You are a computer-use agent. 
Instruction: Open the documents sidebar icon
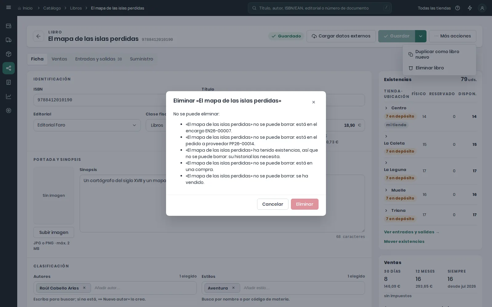coord(9,82)
